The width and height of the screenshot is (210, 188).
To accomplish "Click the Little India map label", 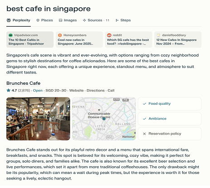I will pos(100,128).
